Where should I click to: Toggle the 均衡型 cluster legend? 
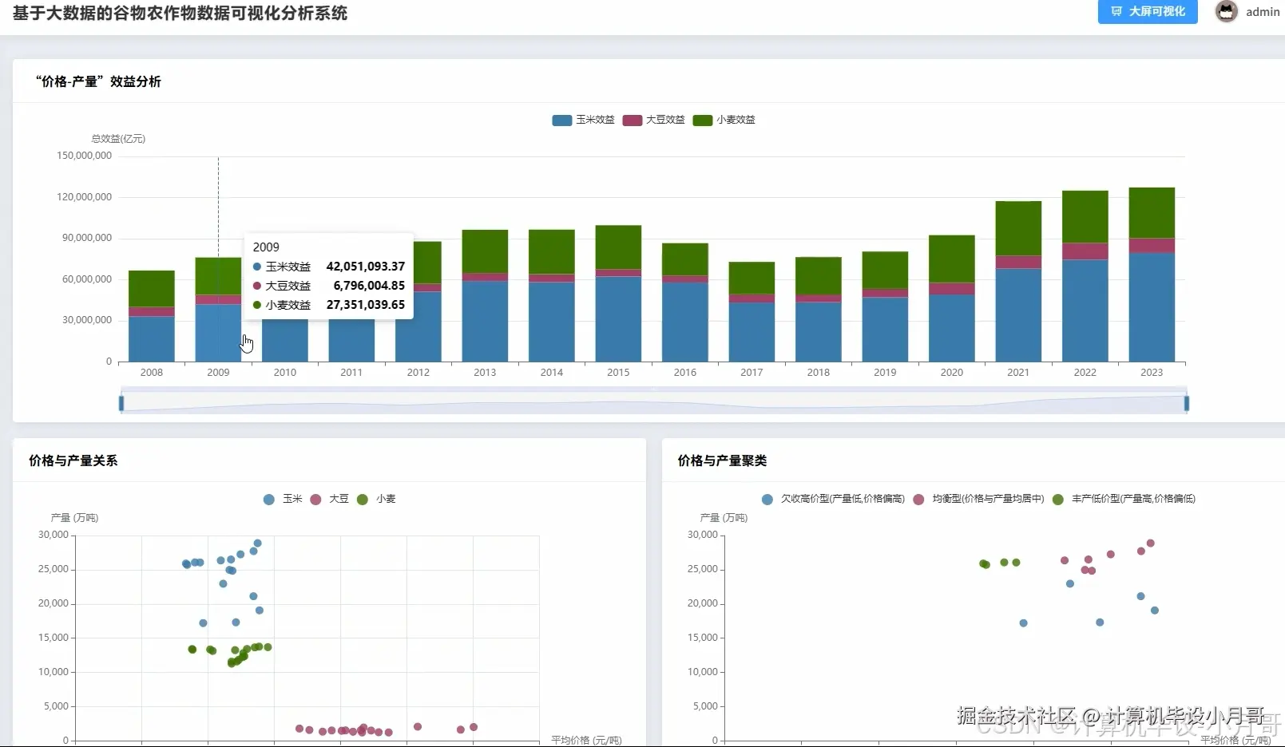978,499
